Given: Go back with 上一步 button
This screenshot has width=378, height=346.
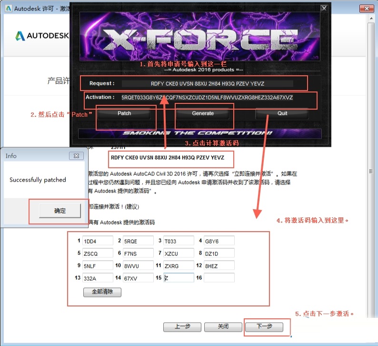Looking at the screenshot, I should click(x=182, y=327).
